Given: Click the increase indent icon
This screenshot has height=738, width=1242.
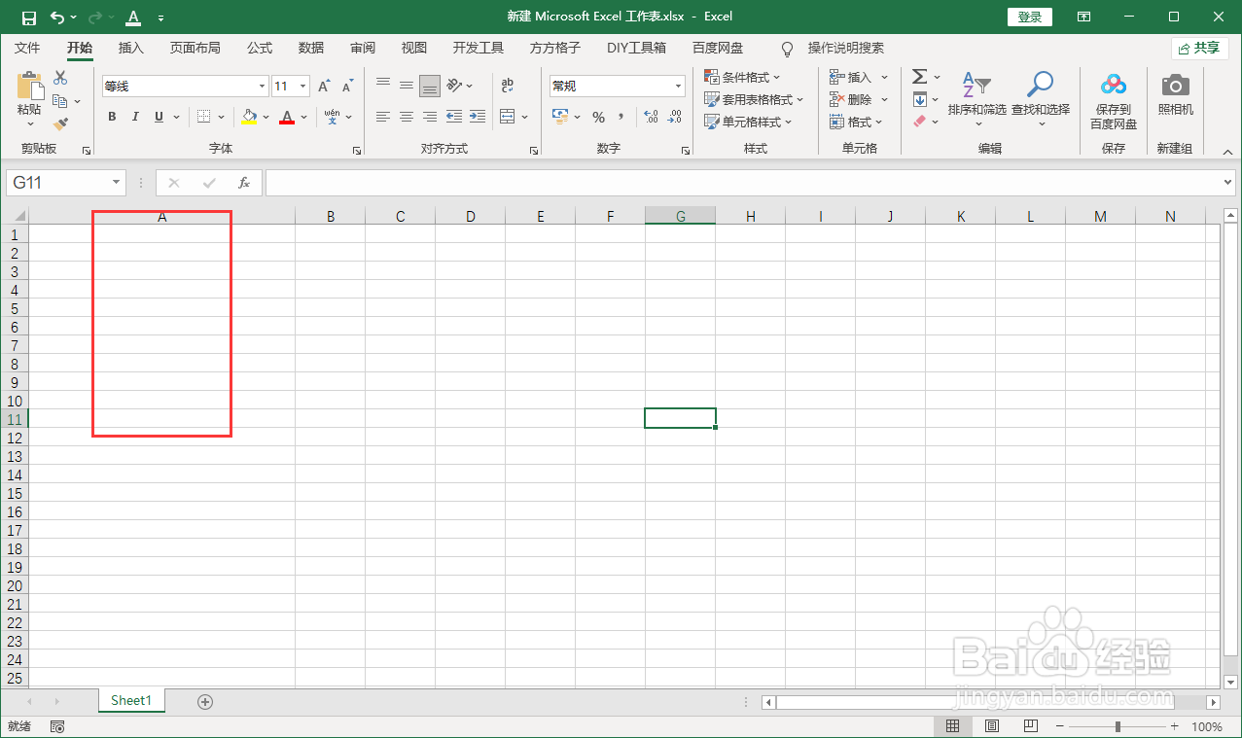Looking at the screenshot, I should pos(477,117).
